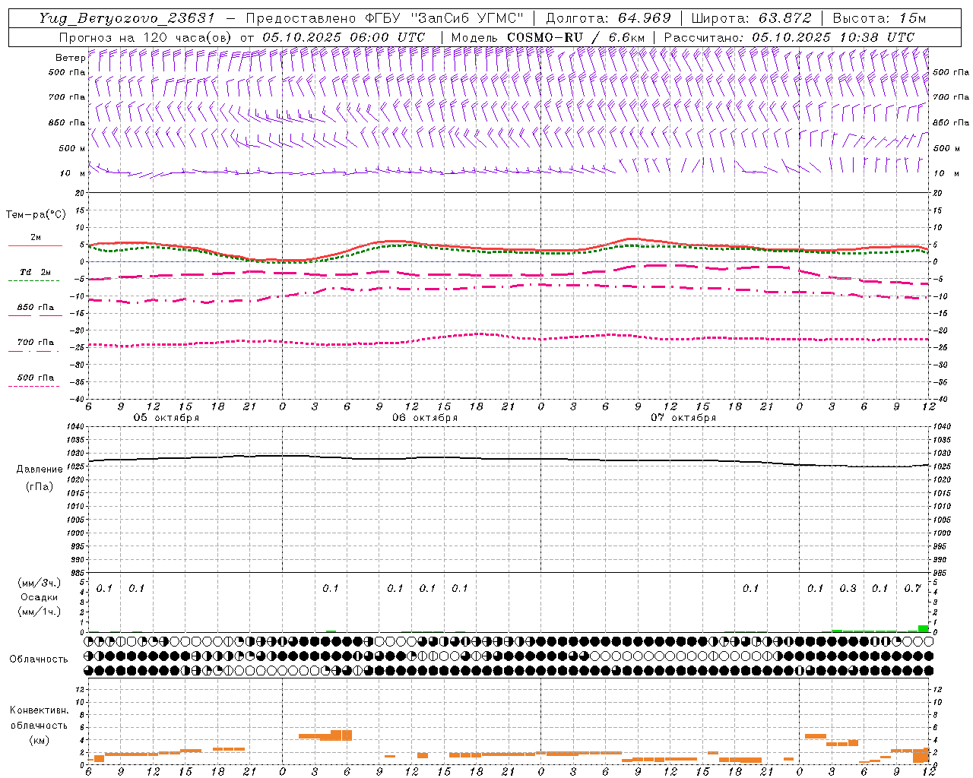The width and height of the screenshot is (973, 778).
Task: Click the (мм/3ч.) precipitation unit label
Action: tap(40, 583)
